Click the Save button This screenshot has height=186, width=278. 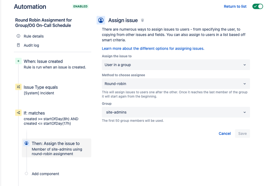(x=242, y=133)
